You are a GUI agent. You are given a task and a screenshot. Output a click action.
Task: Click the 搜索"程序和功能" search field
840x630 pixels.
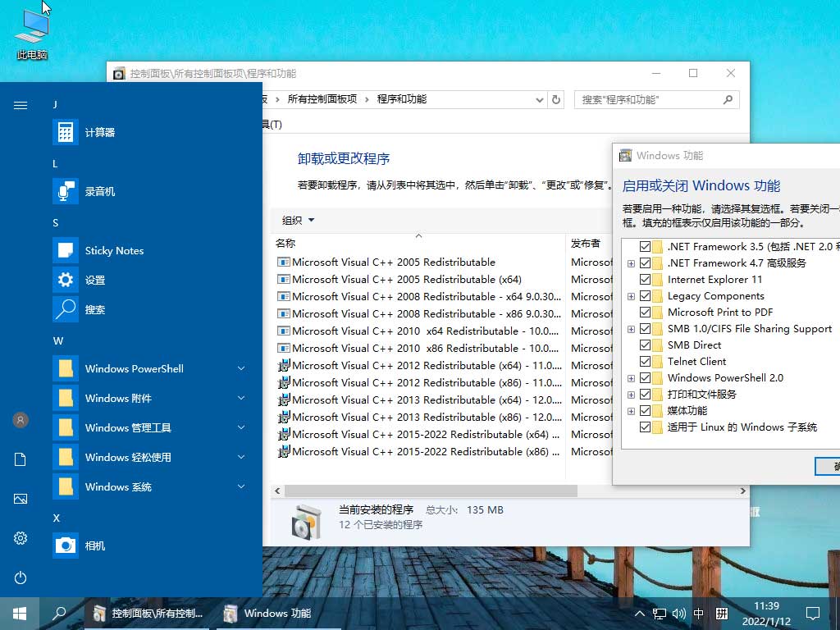pos(657,99)
